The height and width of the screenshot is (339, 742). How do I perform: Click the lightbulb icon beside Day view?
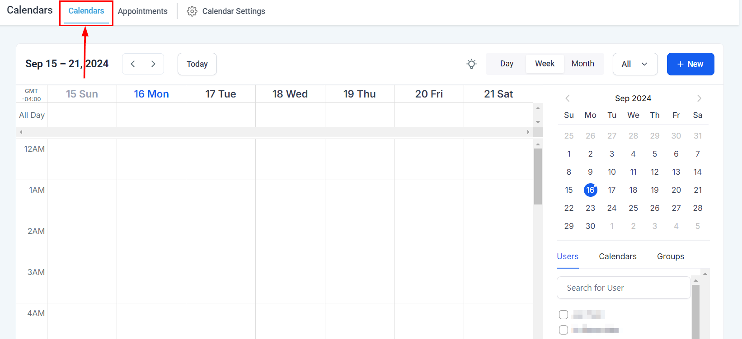coord(471,64)
